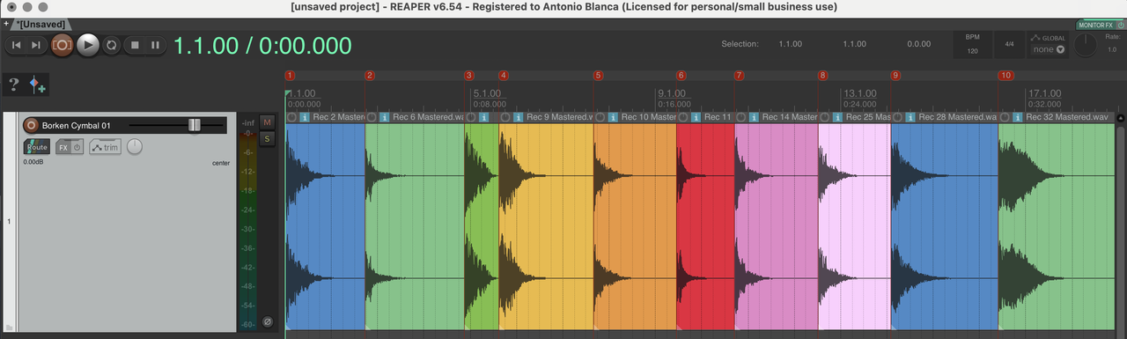1127x339 pixels.
Task: Click timeline marker 10
Action: [1006, 76]
